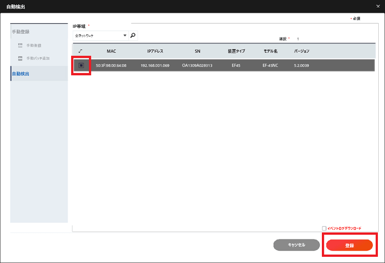This screenshot has height=263, width=385.
Task: Click the 手動バッチ追加 icon in sidebar
Action: (20, 58)
